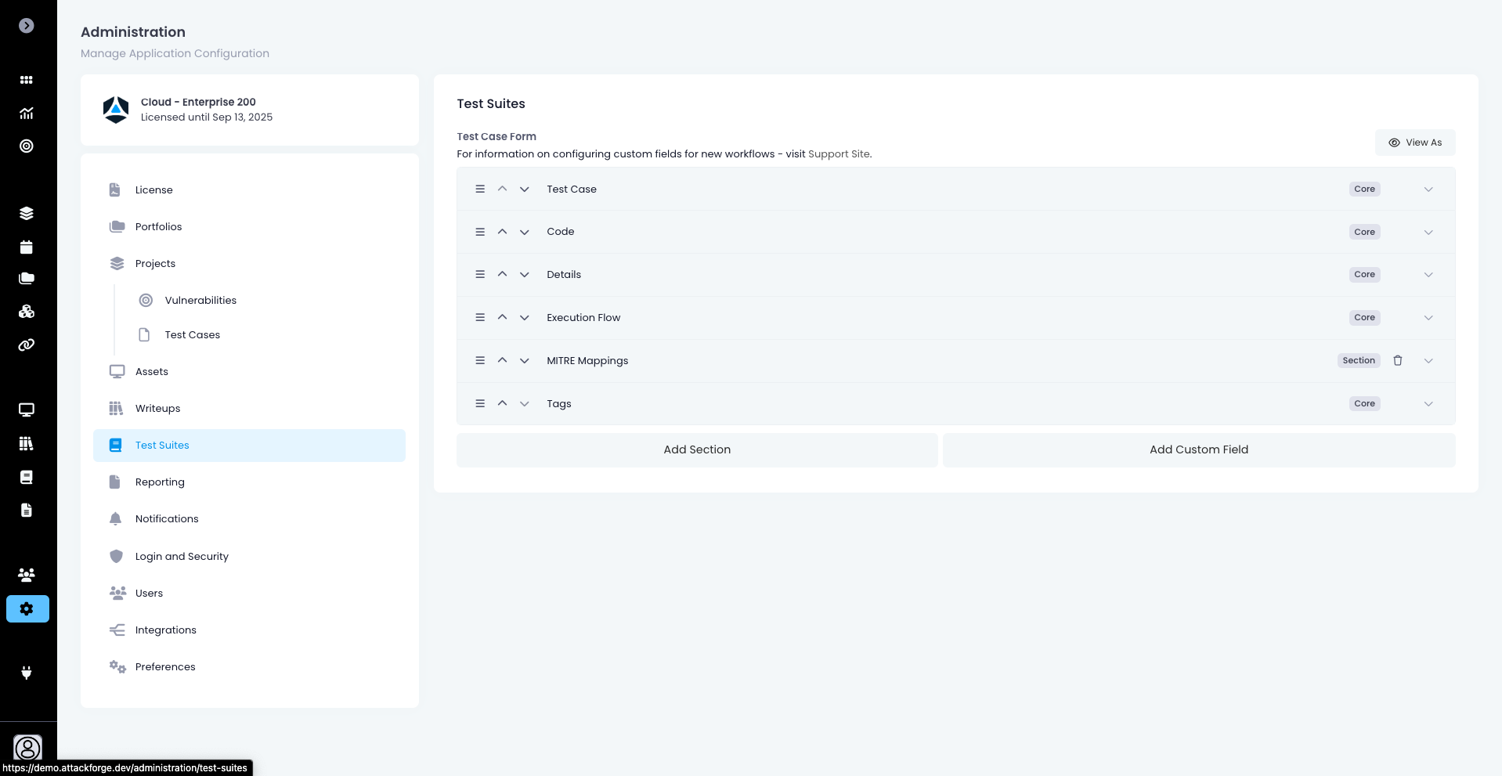Open the Reporting admin menu item
Image resolution: width=1502 pixels, height=776 pixels.
[160, 482]
